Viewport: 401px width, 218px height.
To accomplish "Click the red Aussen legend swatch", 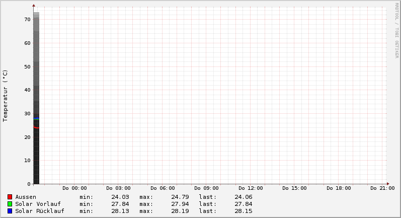I will [x=10, y=197].
